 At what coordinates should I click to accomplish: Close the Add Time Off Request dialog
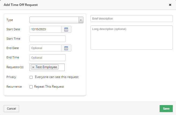[170, 5]
